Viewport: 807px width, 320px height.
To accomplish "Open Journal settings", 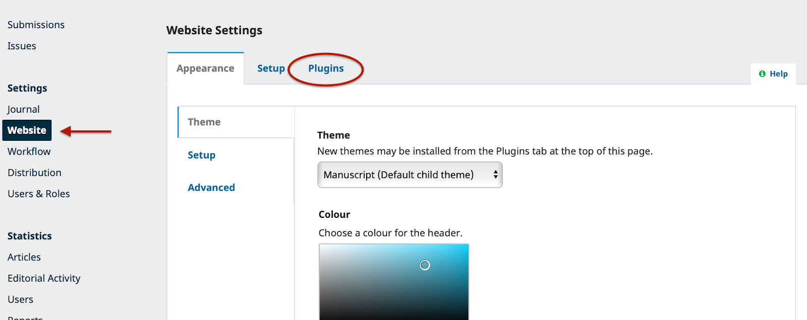I will pyautogui.click(x=23, y=110).
